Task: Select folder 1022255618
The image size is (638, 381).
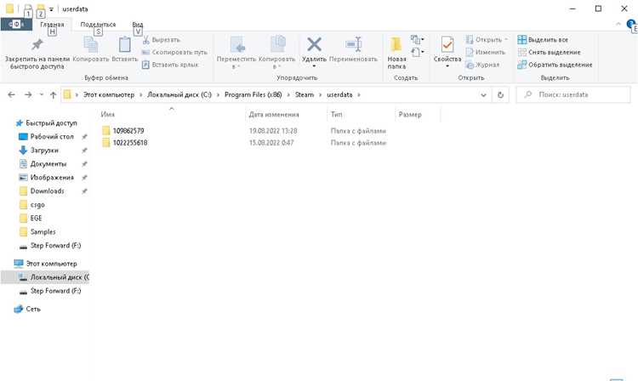Action: [130, 143]
